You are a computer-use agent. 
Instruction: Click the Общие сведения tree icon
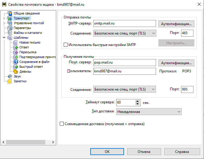point(10,13)
